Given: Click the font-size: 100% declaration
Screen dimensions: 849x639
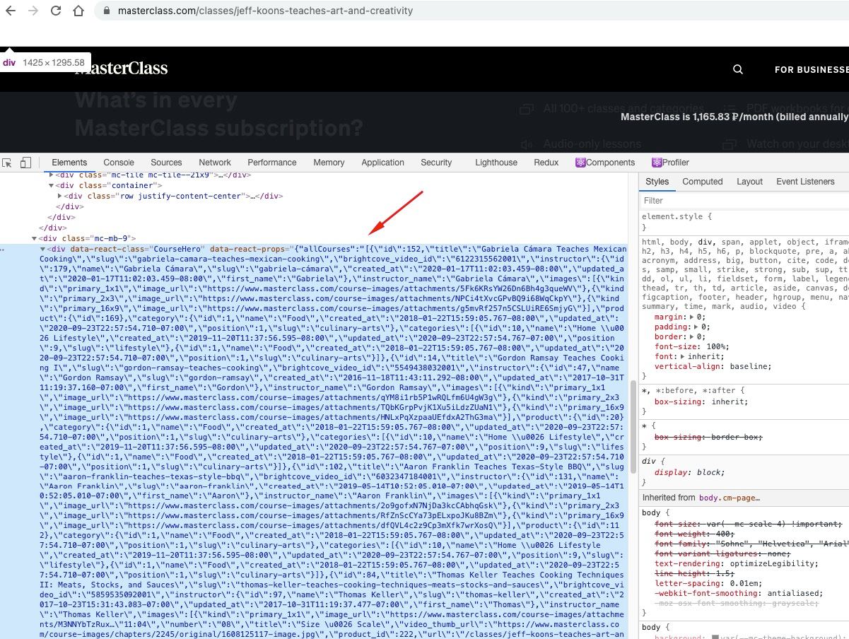Looking at the screenshot, I should pyautogui.click(x=691, y=347).
